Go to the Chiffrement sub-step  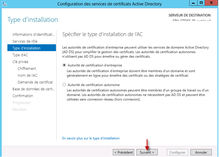click(27, 68)
